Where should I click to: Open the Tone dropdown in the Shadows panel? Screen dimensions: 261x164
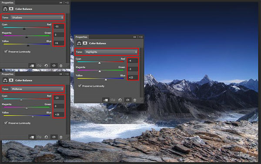[x=37, y=17]
